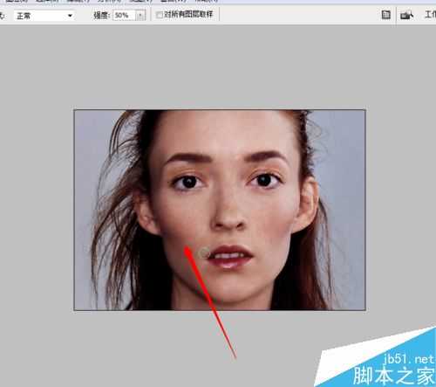Viewport: 436px width, 387px height.
Task: Click the circular brush cursor near the mouth
Action: tap(204, 253)
